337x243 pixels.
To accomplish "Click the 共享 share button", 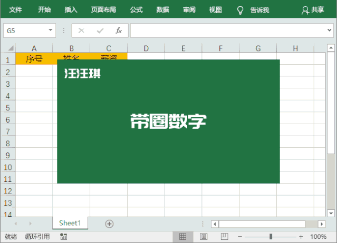I will pyautogui.click(x=313, y=10).
